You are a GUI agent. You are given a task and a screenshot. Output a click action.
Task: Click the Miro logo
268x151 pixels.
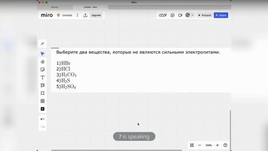pyautogui.click(x=47, y=15)
